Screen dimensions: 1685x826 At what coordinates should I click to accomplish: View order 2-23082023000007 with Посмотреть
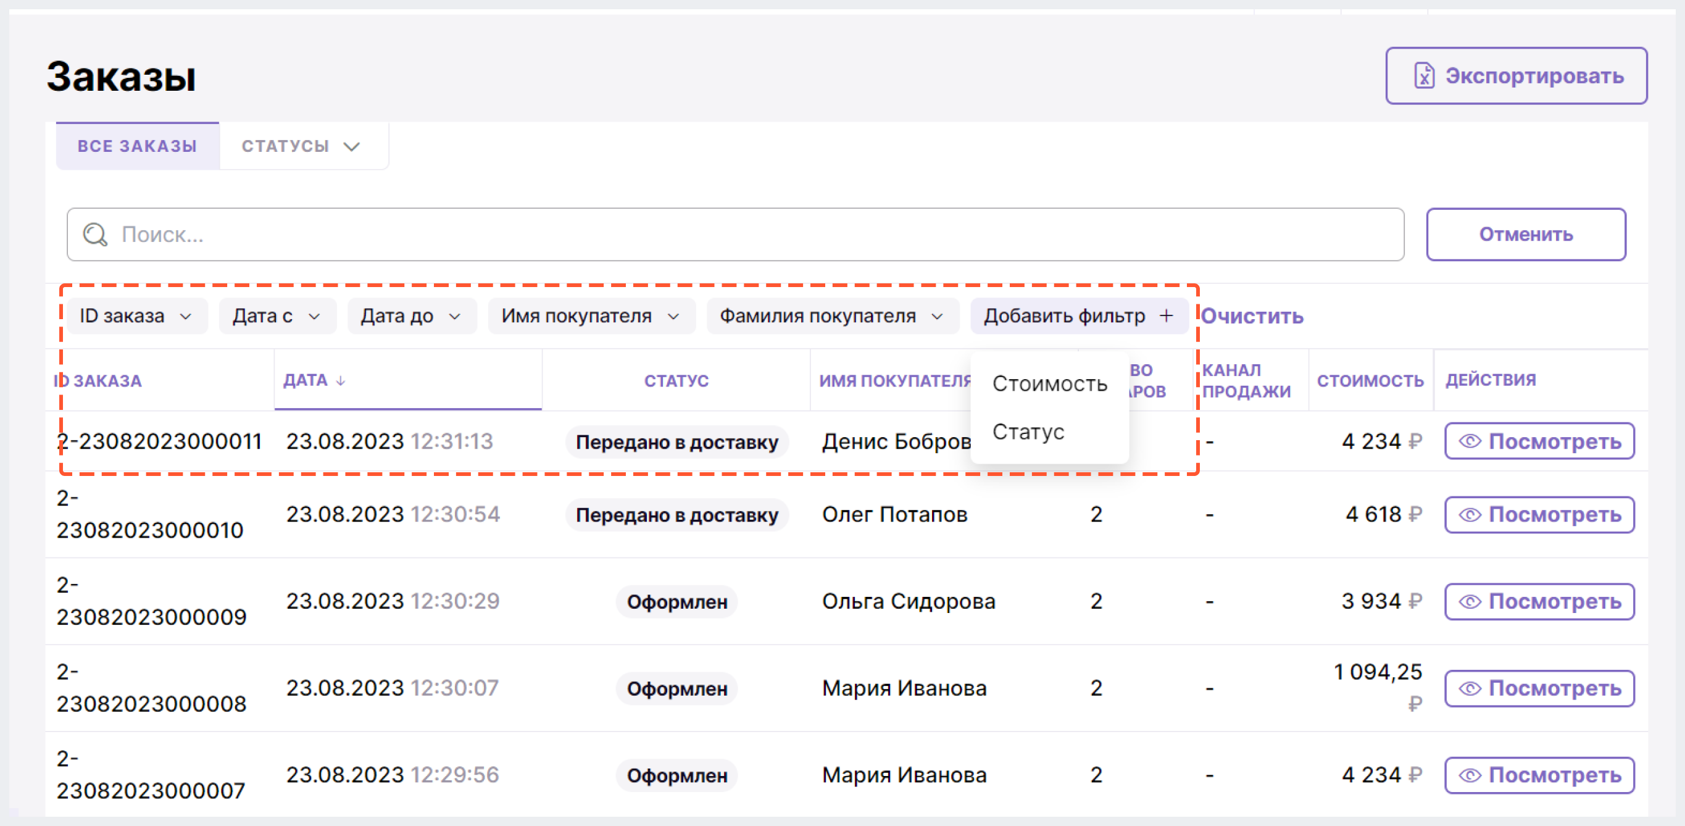[1539, 775]
